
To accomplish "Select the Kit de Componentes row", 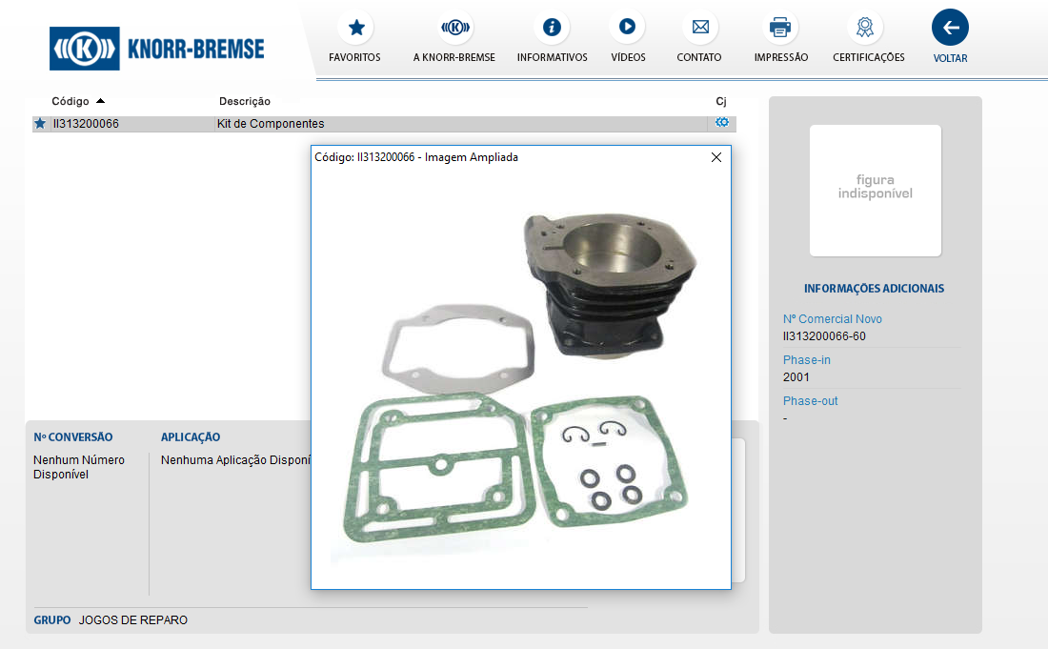I will point(271,124).
